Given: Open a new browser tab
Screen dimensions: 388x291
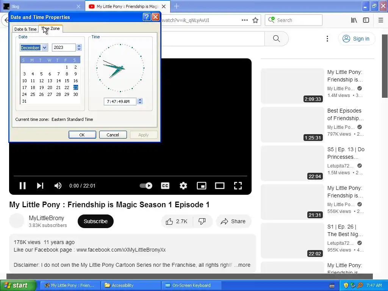Looking at the screenshot, I should point(177,6).
